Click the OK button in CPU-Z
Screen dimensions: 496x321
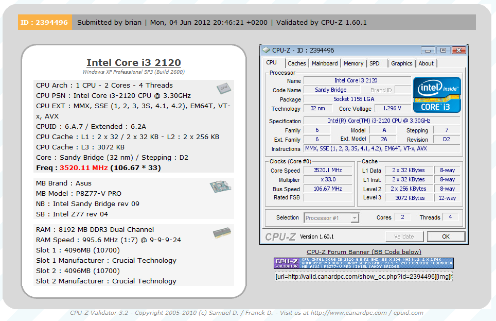point(446,236)
